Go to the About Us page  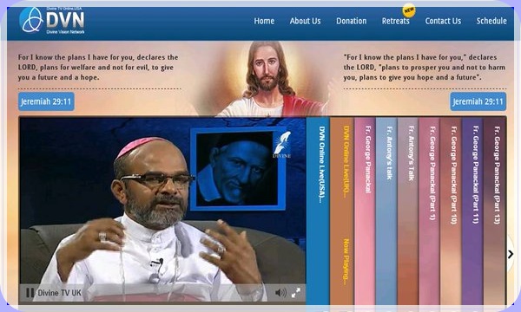coord(305,21)
